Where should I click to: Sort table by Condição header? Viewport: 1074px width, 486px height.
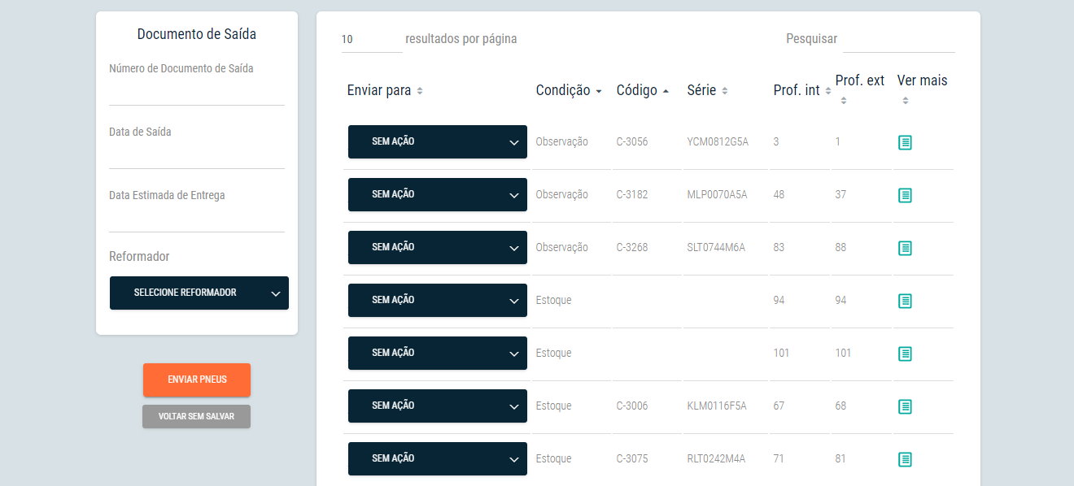569,90
